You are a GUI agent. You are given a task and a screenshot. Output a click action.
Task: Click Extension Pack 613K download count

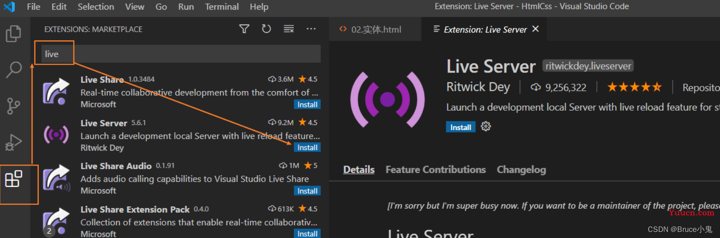click(x=281, y=209)
